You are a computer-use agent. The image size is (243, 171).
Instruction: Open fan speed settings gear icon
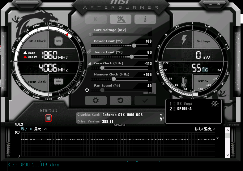[x=87, y=90]
